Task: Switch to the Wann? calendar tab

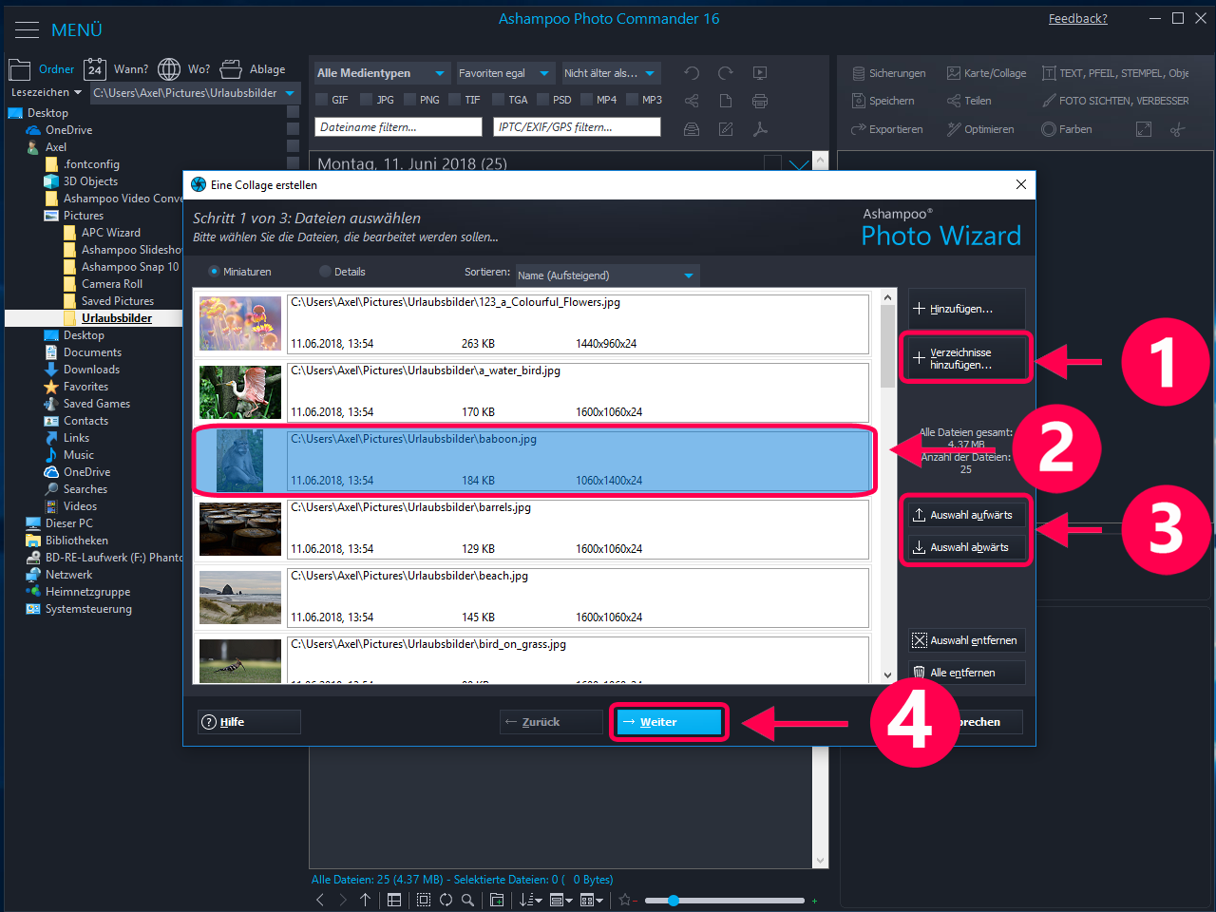Action: point(116,69)
